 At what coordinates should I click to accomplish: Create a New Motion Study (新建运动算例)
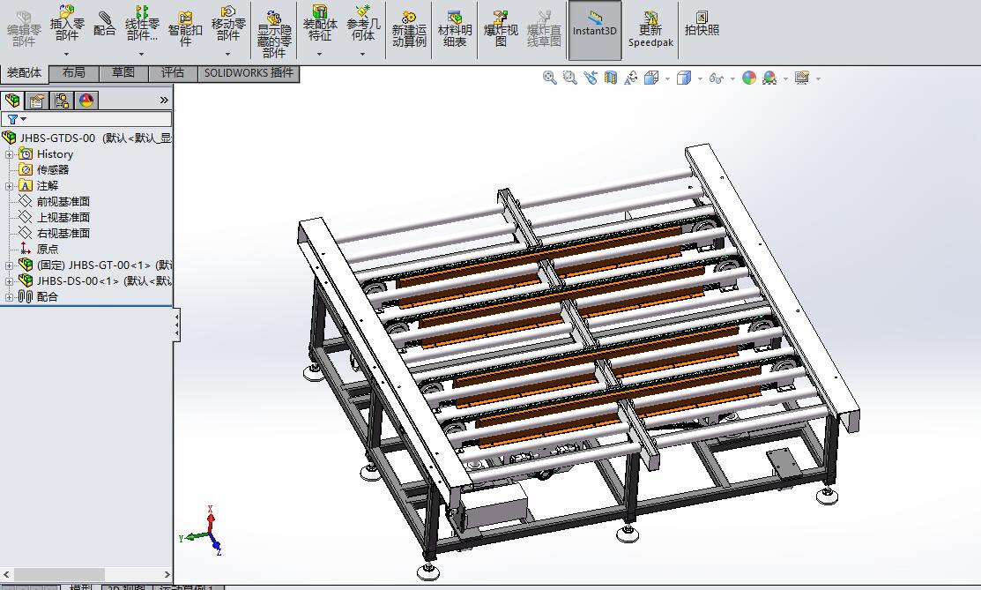[x=409, y=29]
